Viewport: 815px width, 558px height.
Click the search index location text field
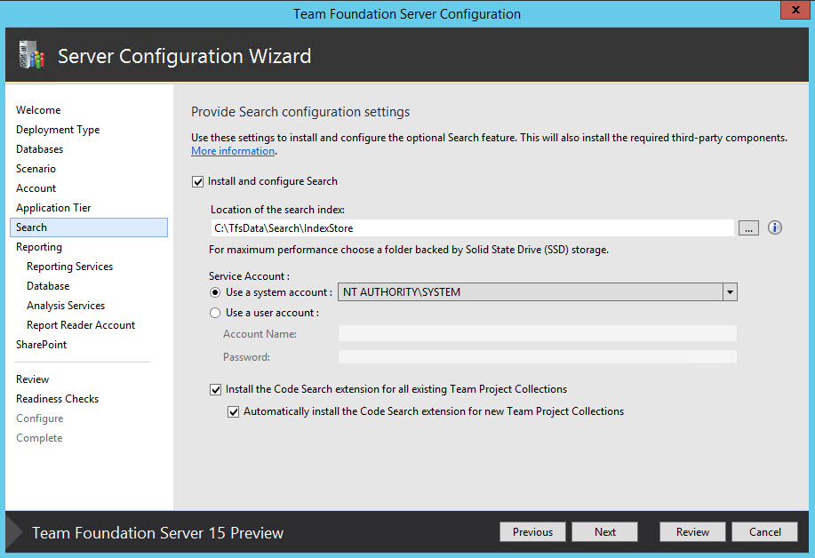pyautogui.click(x=472, y=228)
